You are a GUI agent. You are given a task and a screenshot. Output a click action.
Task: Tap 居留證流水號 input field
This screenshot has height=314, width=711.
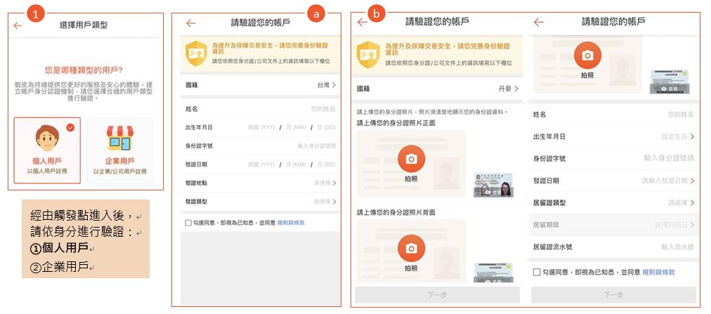pyautogui.click(x=613, y=247)
